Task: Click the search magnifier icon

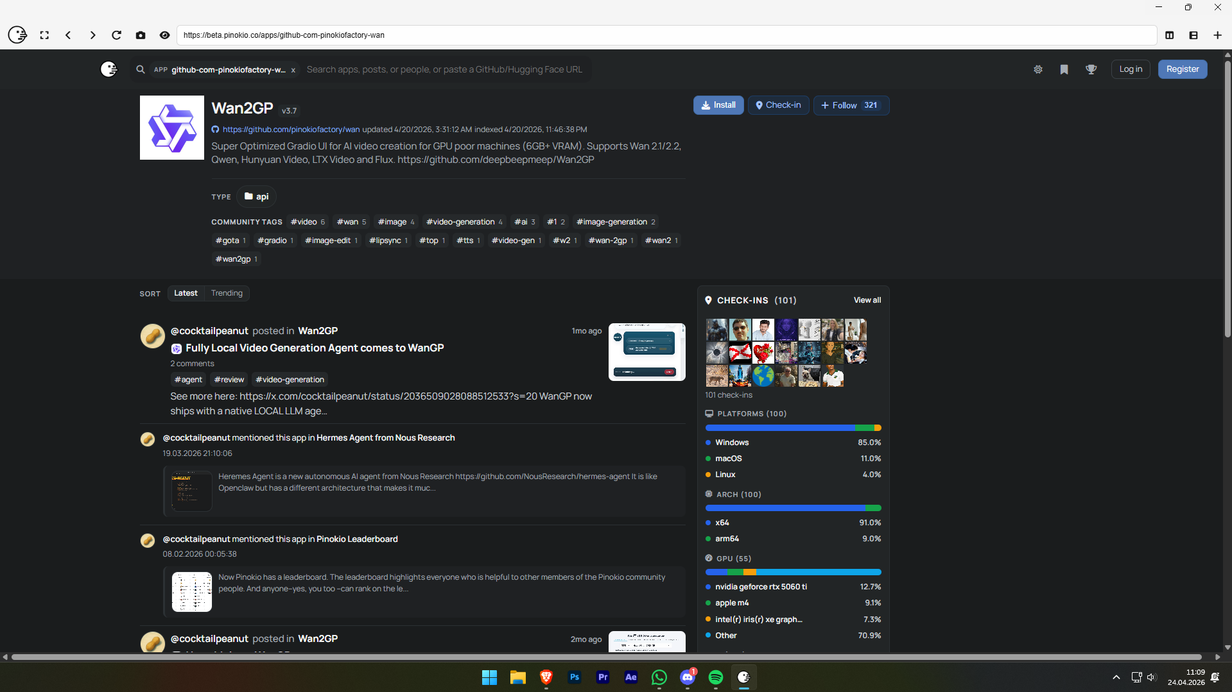Action: pyautogui.click(x=141, y=69)
